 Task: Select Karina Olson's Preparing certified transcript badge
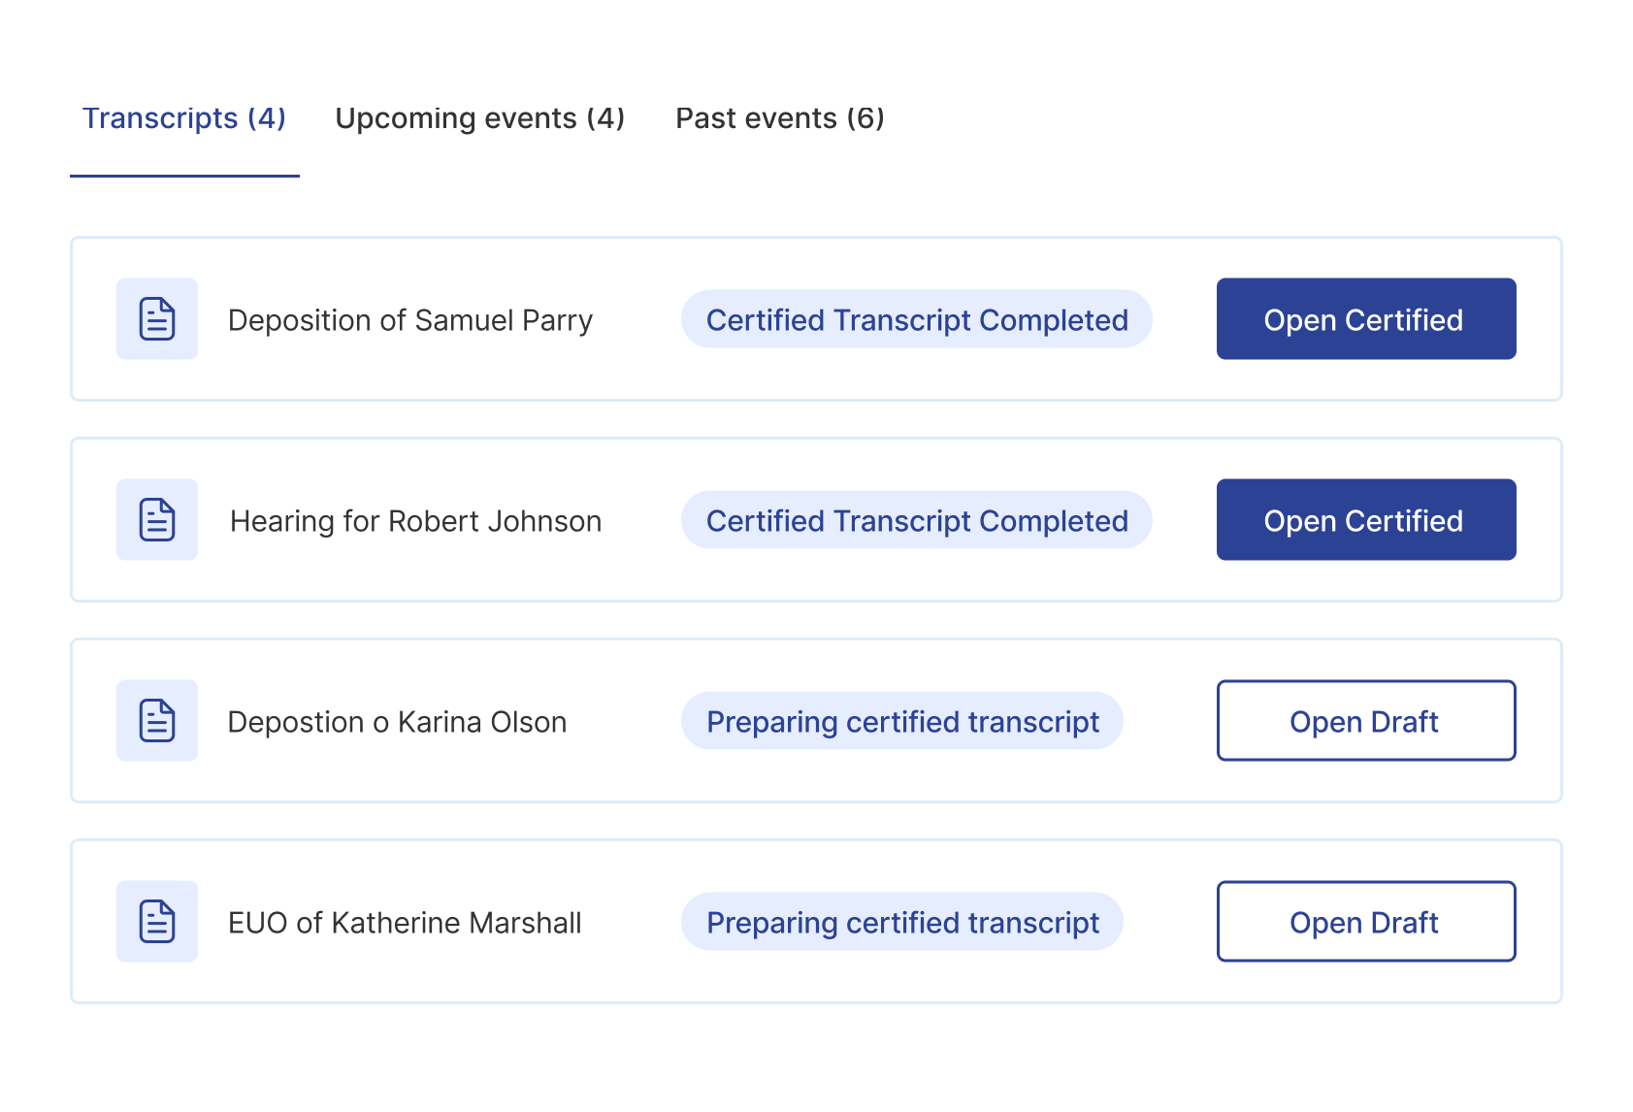(x=901, y=722)
